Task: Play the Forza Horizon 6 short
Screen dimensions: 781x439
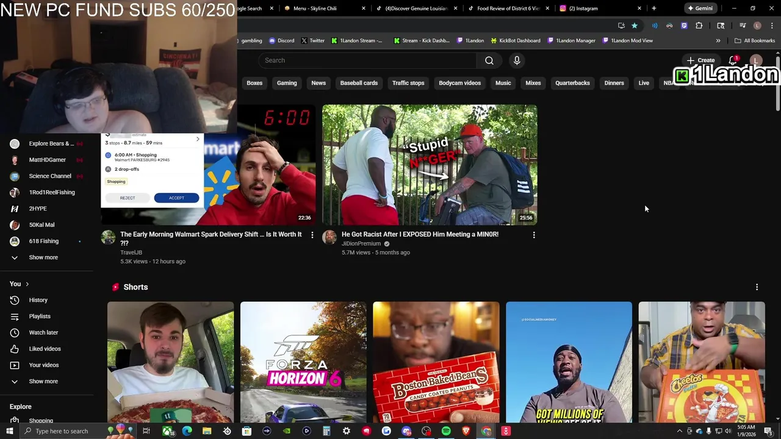Action: coord(303,362)
